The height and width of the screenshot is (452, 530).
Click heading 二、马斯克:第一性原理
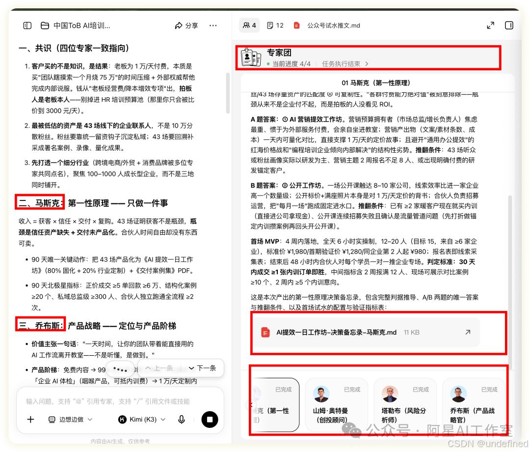(93, 203)
